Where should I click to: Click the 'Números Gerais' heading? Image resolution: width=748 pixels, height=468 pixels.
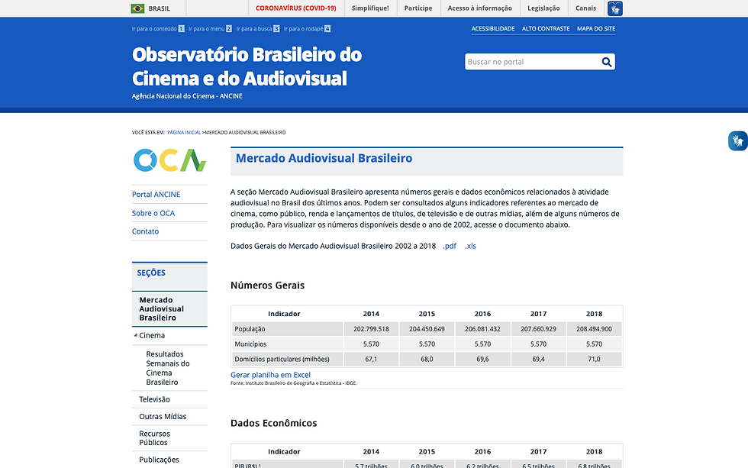(267, 286)
